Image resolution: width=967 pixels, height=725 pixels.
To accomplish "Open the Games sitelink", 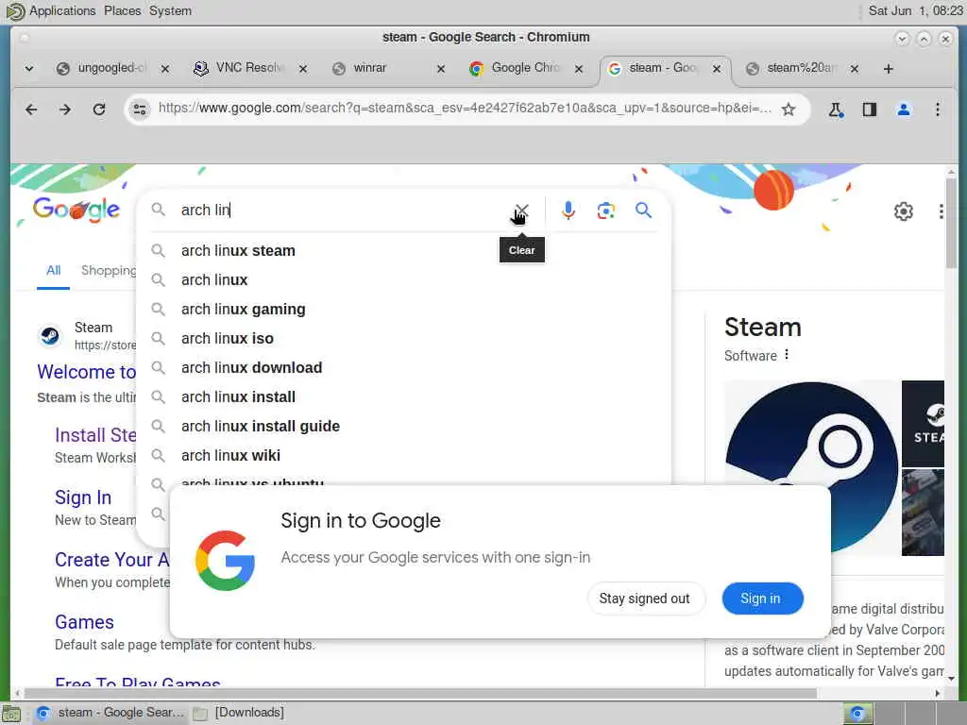I will (x=84, y=622).
